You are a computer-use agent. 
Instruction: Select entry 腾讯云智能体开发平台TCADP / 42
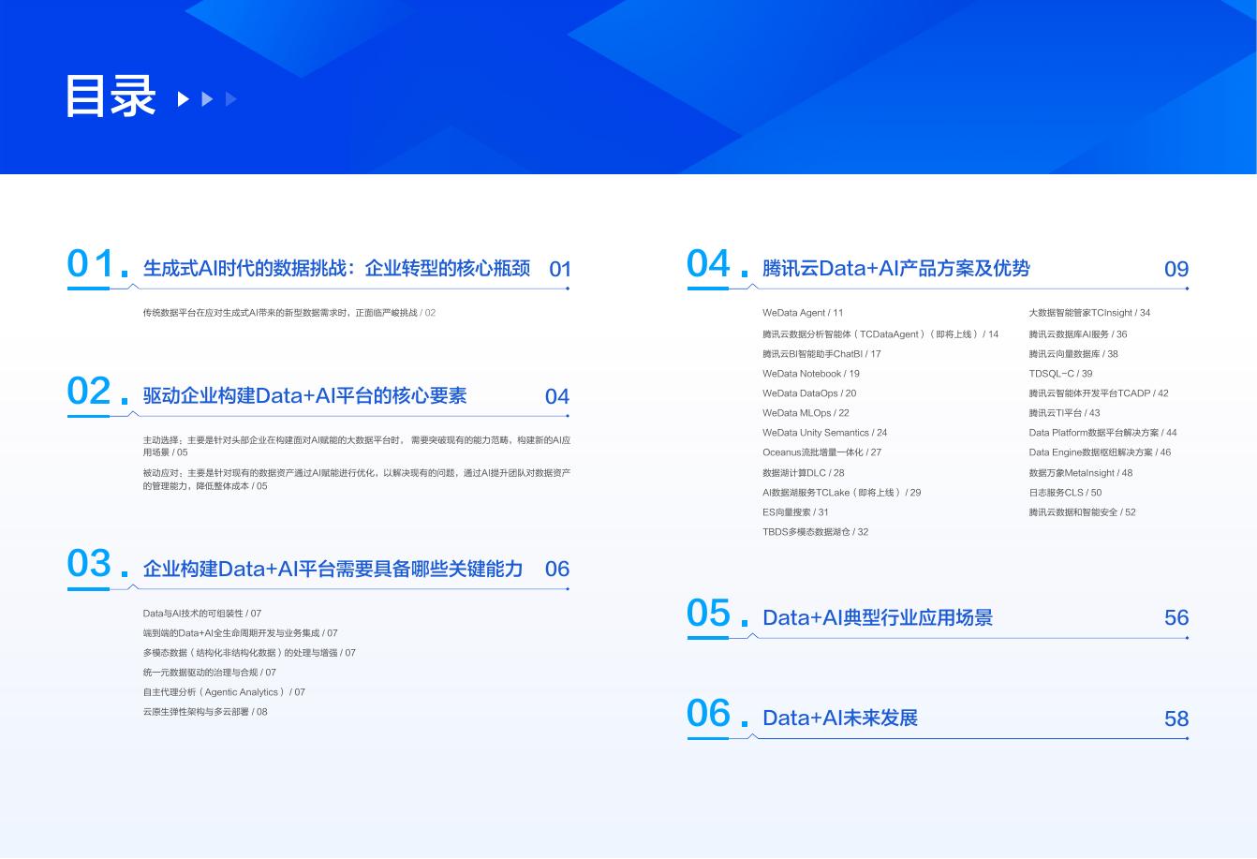coord(1099,393)
